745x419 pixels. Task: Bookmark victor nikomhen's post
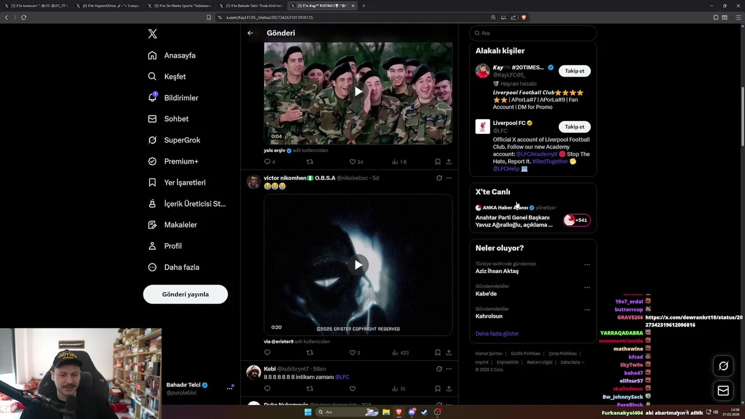438,353
